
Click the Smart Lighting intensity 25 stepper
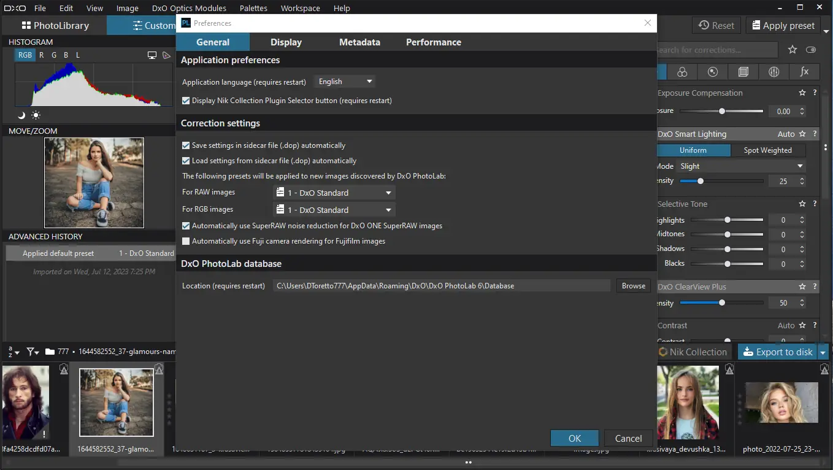[802, 182]
